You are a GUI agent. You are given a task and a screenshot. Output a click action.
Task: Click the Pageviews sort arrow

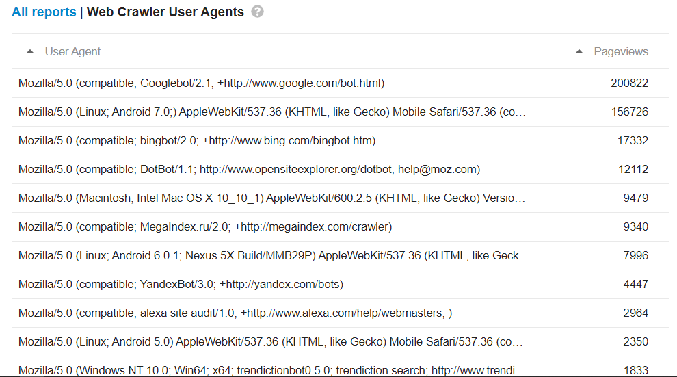(x=579, y=51)
